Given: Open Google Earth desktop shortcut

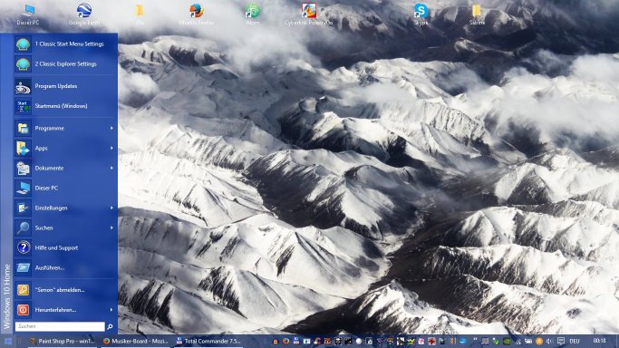Looking at the screenshot, I should [84, 14].
